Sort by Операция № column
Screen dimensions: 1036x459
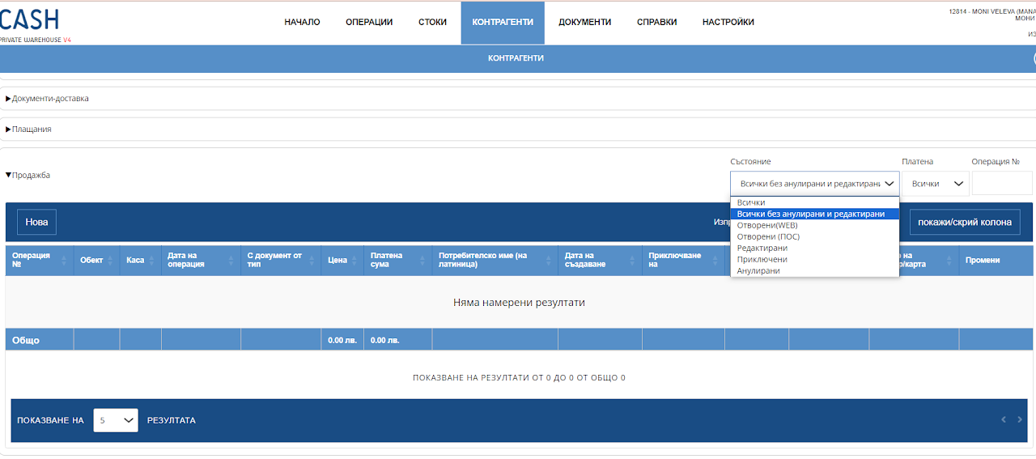(39, 260)
